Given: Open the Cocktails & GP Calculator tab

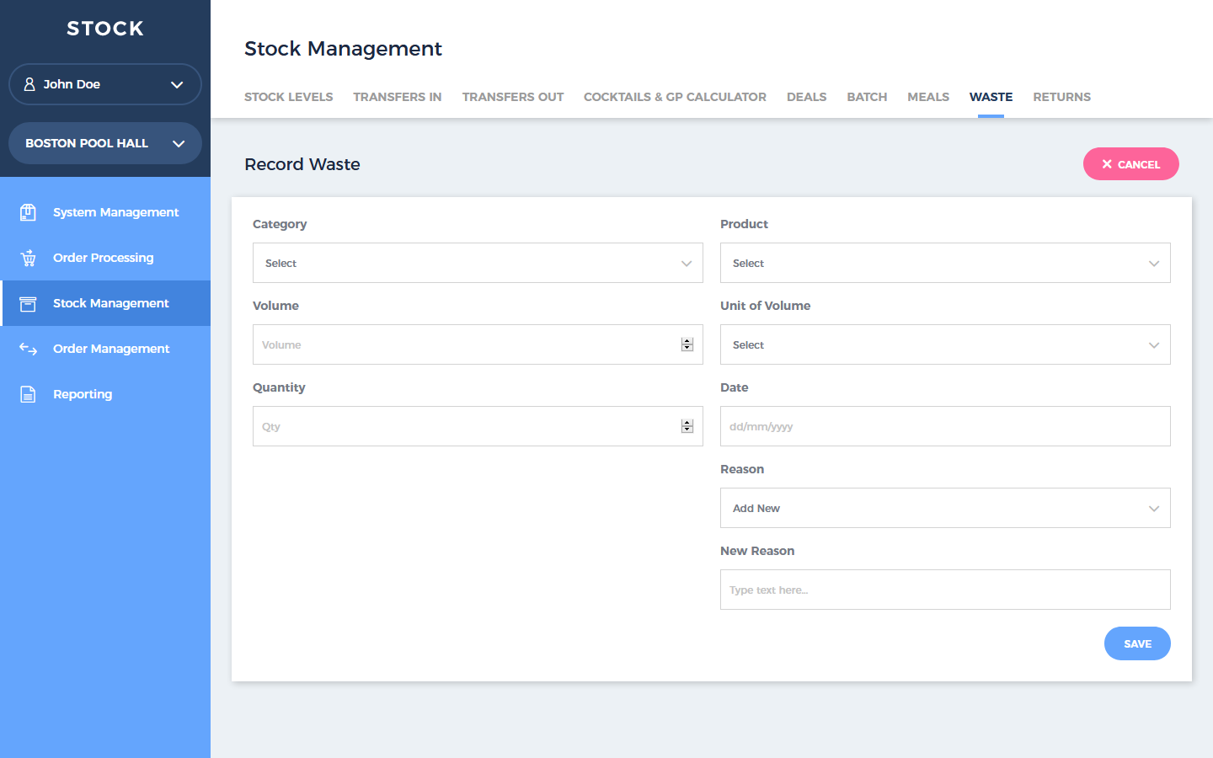Looking at the screenshot, I should click(675, 97).
